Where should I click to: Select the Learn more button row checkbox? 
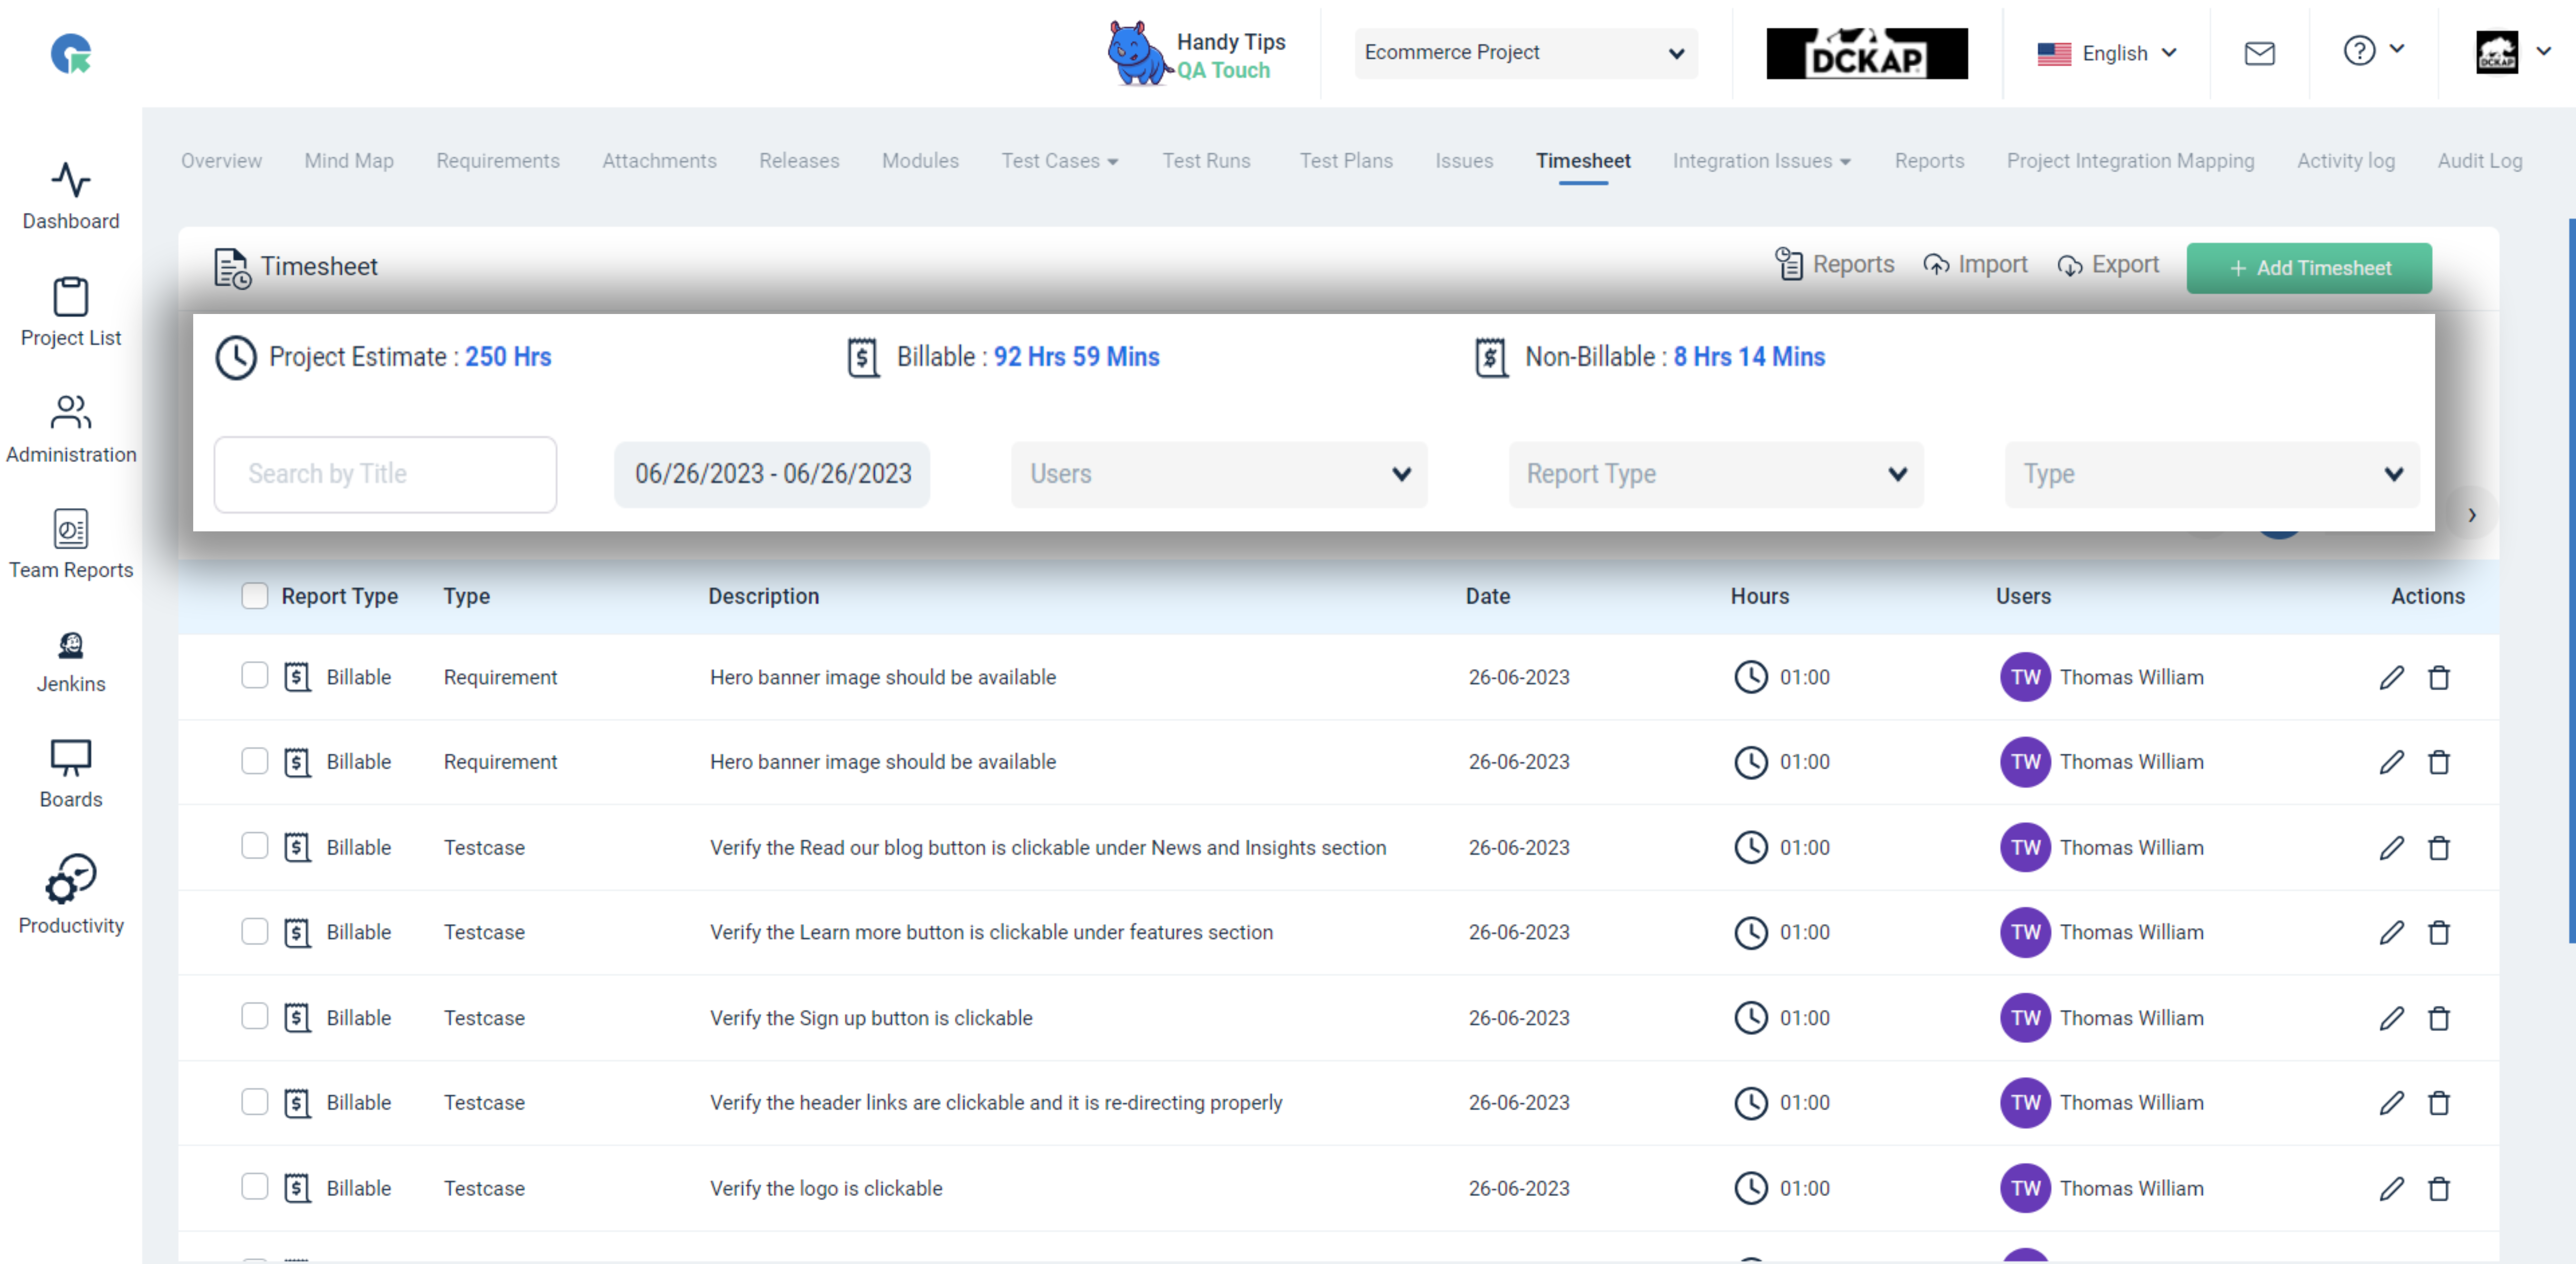(255, 931)
